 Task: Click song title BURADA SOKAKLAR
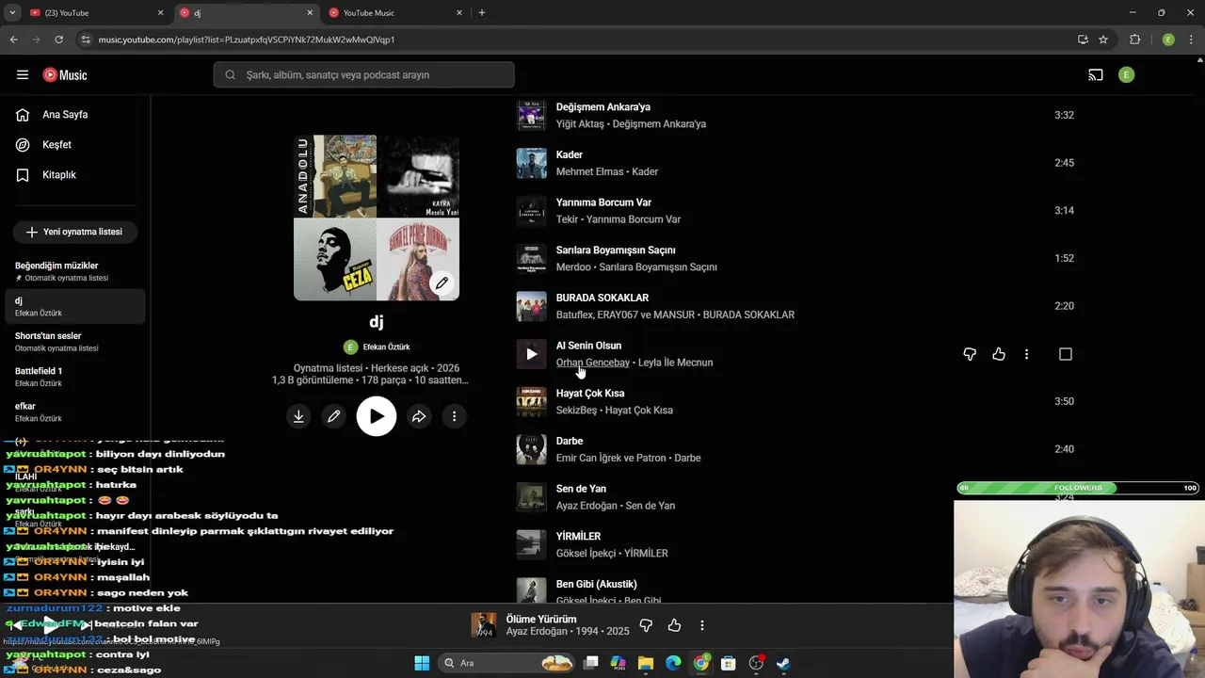(602, 299)
